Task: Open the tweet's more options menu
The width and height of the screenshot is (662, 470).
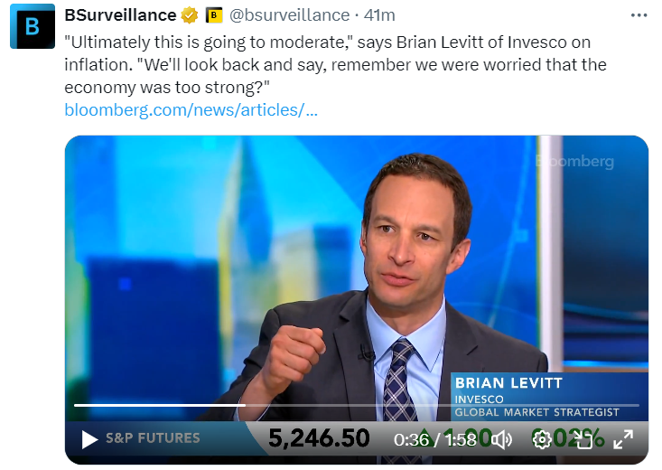Action: tap(639, 15)
